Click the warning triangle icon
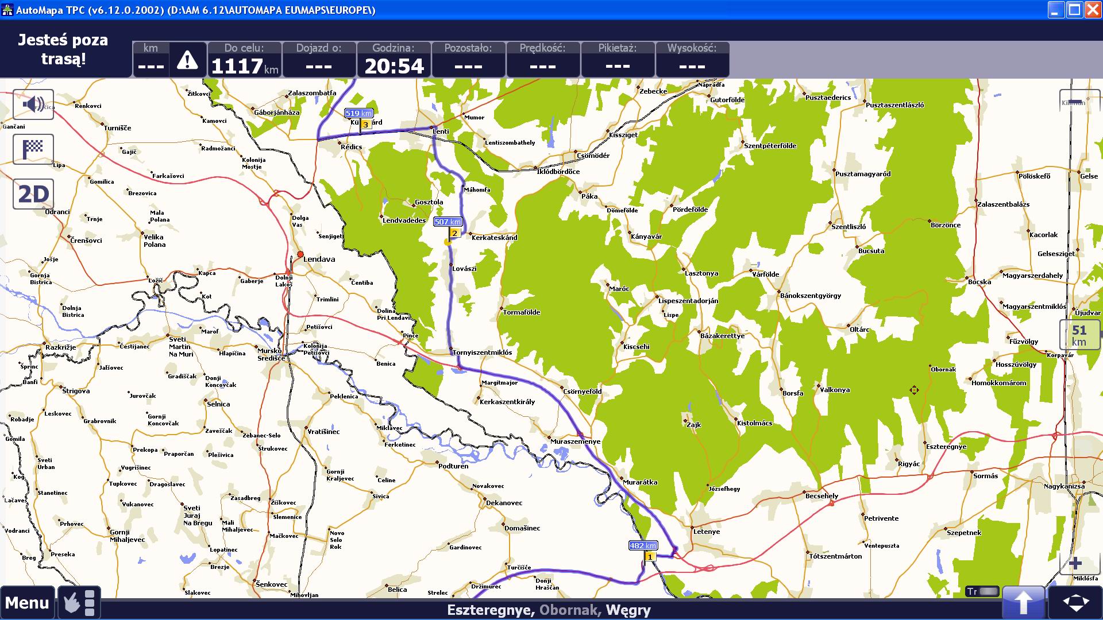The width and height of the screenshot is (1103, 620). pos(187,60)
